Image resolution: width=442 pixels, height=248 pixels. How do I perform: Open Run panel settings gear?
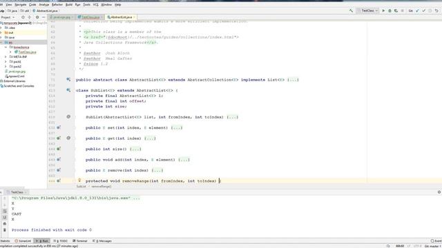tap(439, 192)
